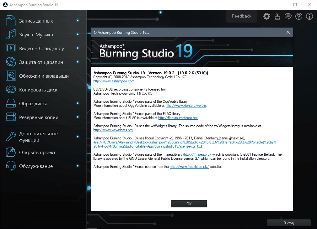Open settings via the gear icon
Image resolution: width=317 pixels, height=229 pixels.
pos(267,16)
